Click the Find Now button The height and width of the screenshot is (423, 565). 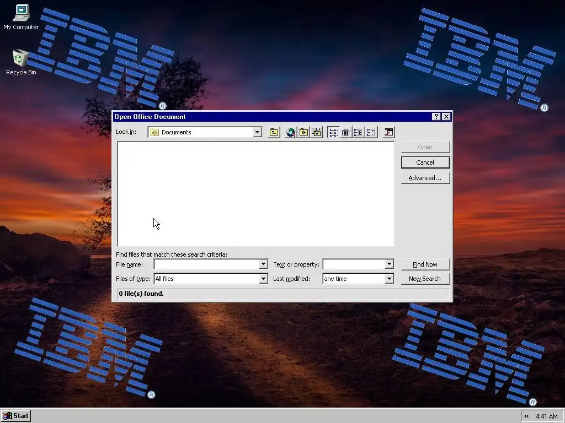(425, 264)
